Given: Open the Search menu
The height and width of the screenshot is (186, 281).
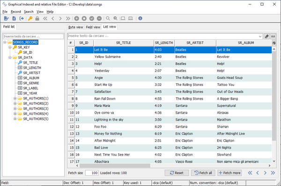Looking at the screenshot, I should click(29, 12).
